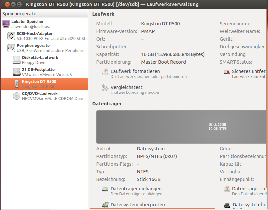Click the Stick 16GB NTFS partition block
This screenshot has width=268, height=210.
181,127
